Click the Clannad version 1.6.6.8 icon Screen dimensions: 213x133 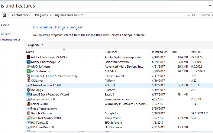pyautogui.click(x=28, y=85)
